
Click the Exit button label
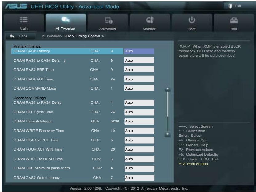click(238, 6)
